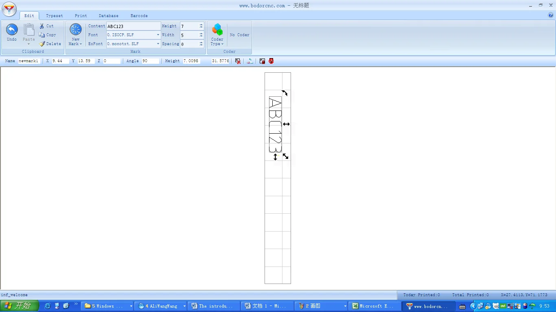Expand the AliWangWang taskbar group arrow
The image size is (556, 312).
[184, 306]
